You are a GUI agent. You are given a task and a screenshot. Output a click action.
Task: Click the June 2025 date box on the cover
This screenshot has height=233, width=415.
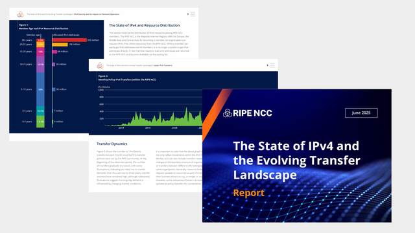pyautogui.click(x=361, y=113)
